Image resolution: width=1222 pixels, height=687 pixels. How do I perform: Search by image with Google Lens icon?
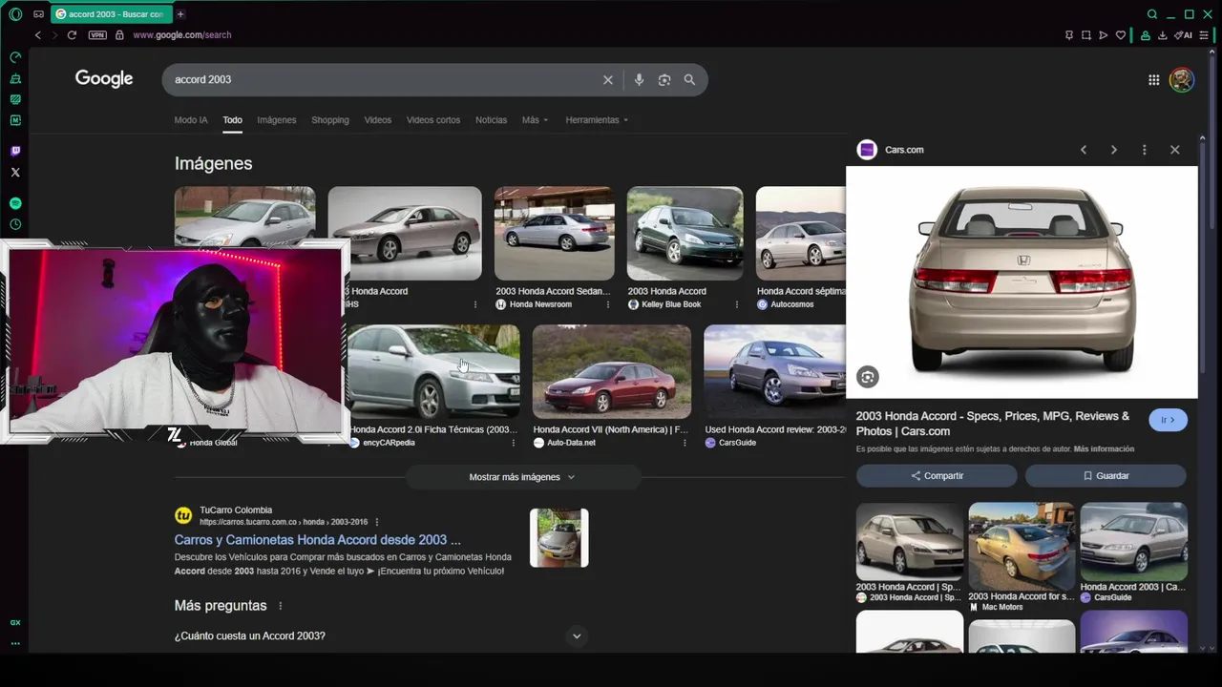coord(664,80)
